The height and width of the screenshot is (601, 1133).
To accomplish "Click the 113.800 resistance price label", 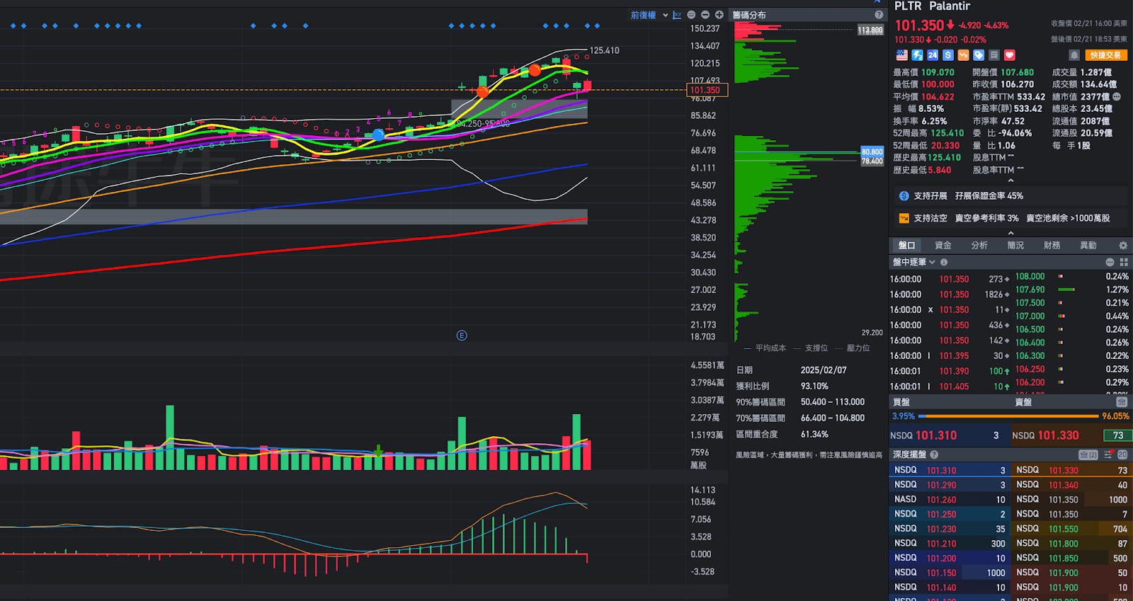I will (x=870, y=30).
